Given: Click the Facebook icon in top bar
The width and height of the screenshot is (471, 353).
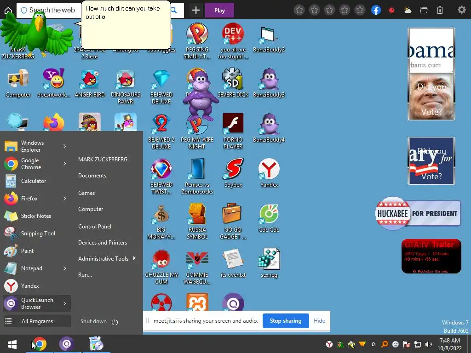Looking at the screenshot, I should (376, 10).
